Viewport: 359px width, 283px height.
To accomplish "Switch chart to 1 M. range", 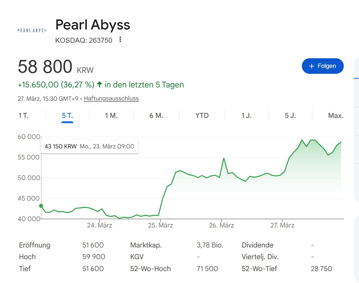I will coord(111,115).
